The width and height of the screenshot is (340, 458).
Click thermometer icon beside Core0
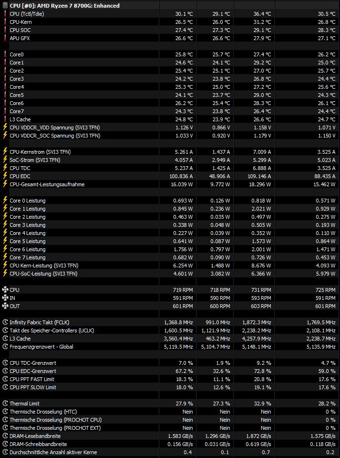5,54
